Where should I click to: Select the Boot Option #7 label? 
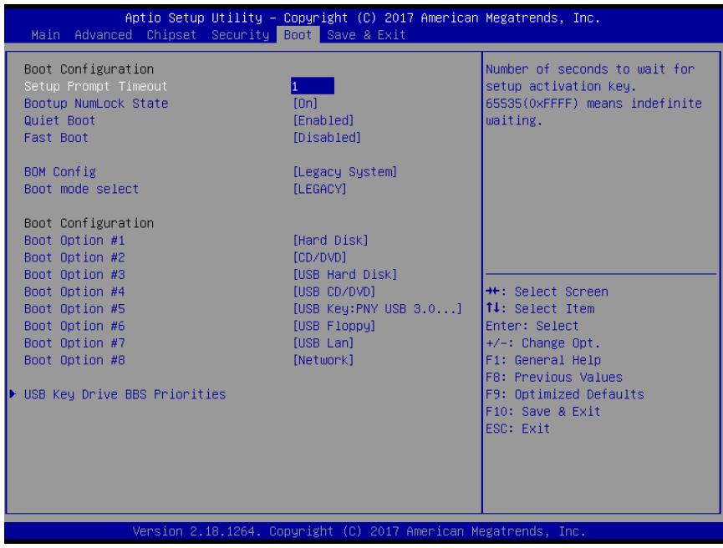coord(74,342)
